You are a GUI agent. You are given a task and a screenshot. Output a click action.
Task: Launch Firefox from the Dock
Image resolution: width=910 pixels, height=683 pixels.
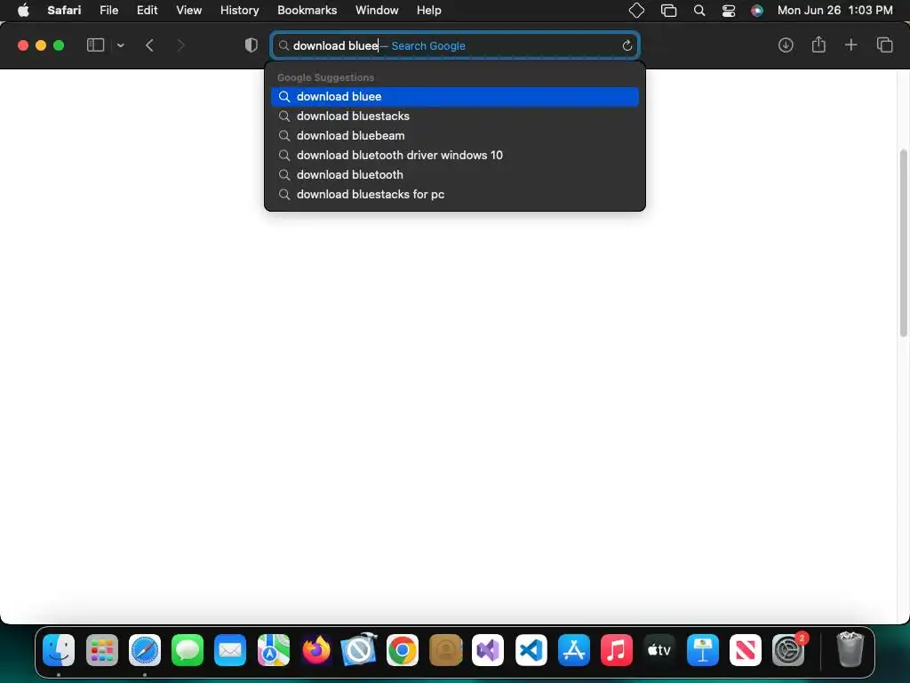tap(316, 650)
